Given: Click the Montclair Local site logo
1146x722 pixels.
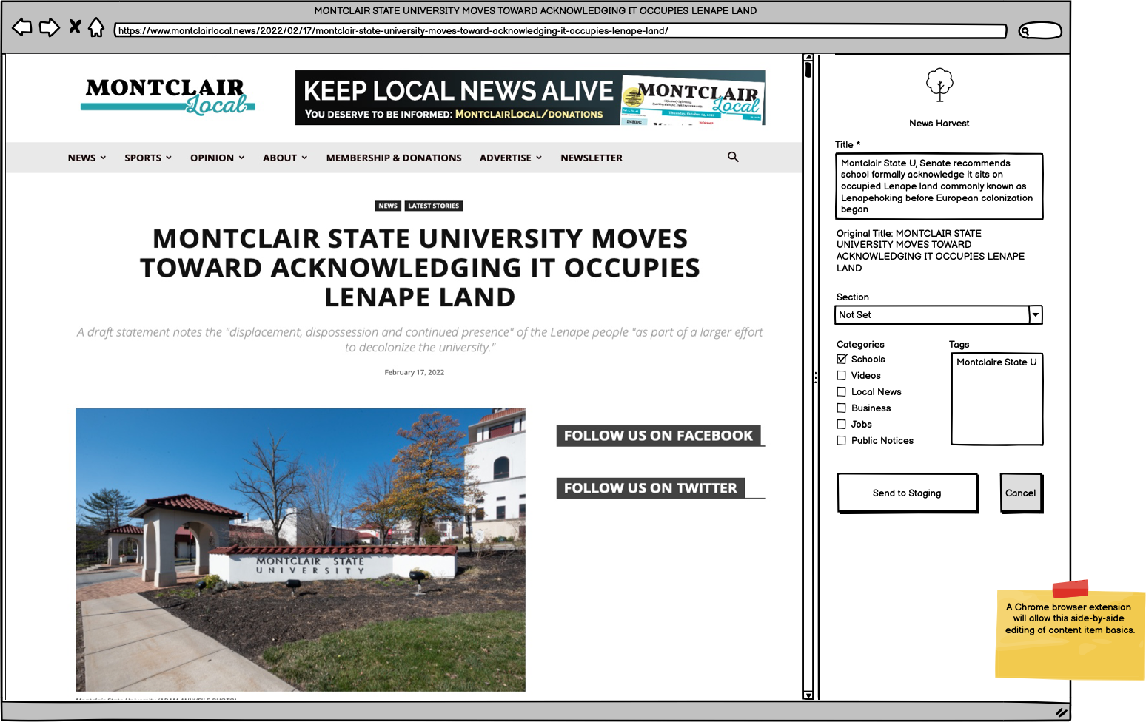Looking at the screenshot, I should 167,97.
